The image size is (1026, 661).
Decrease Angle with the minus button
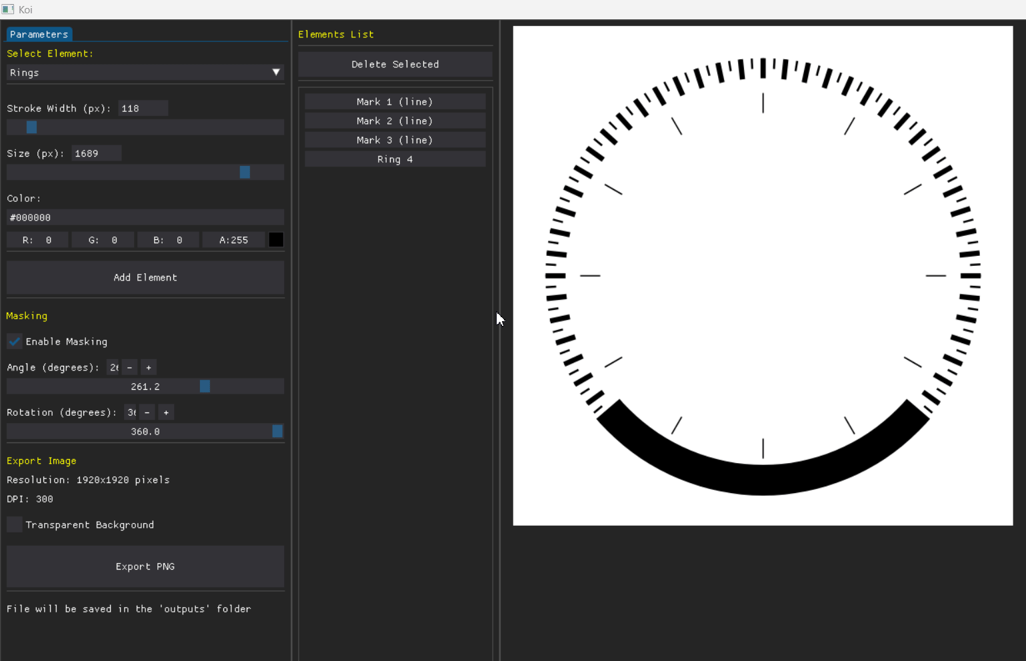[130, 368]
